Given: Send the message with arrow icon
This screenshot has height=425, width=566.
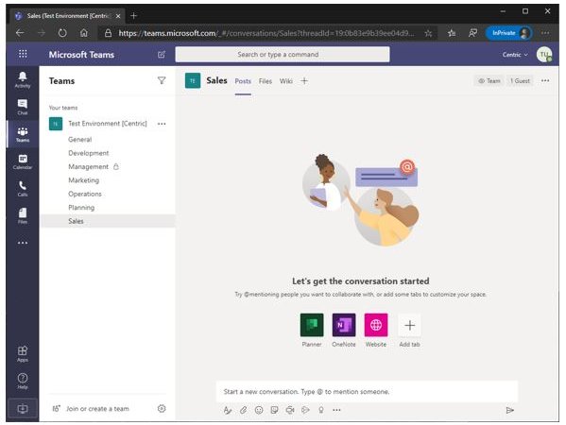Looking at the screenshot, I should pyautogui.click(x=509, y=410).
